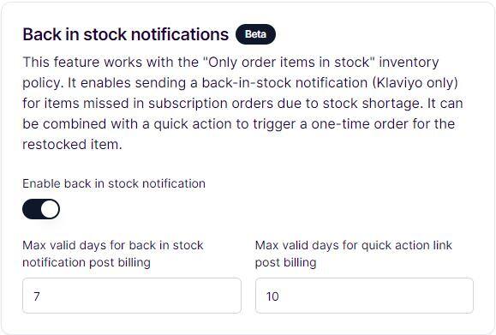Click the 'back-in-stock notification' phrase in description

point(284,83)
